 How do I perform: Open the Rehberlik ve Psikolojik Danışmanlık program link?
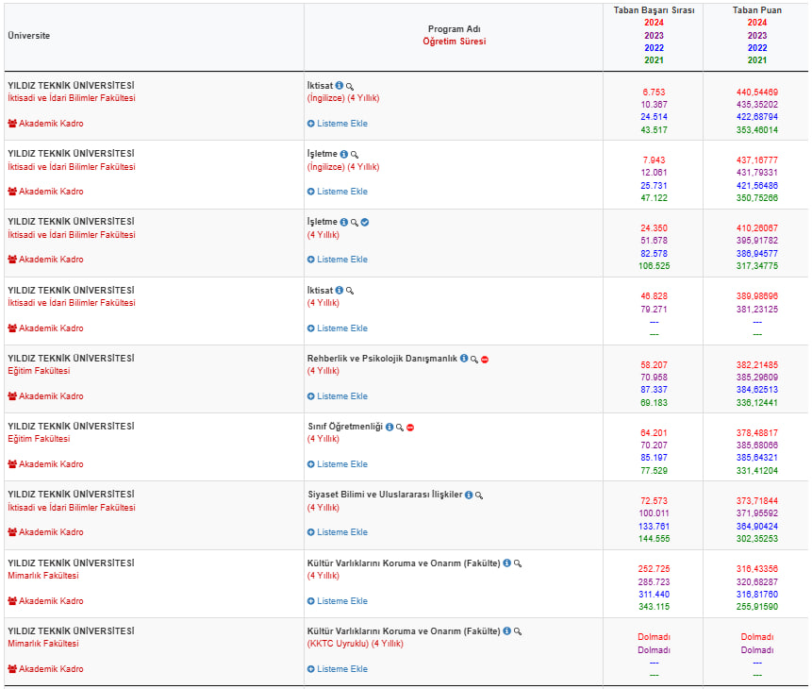(382, 359)
